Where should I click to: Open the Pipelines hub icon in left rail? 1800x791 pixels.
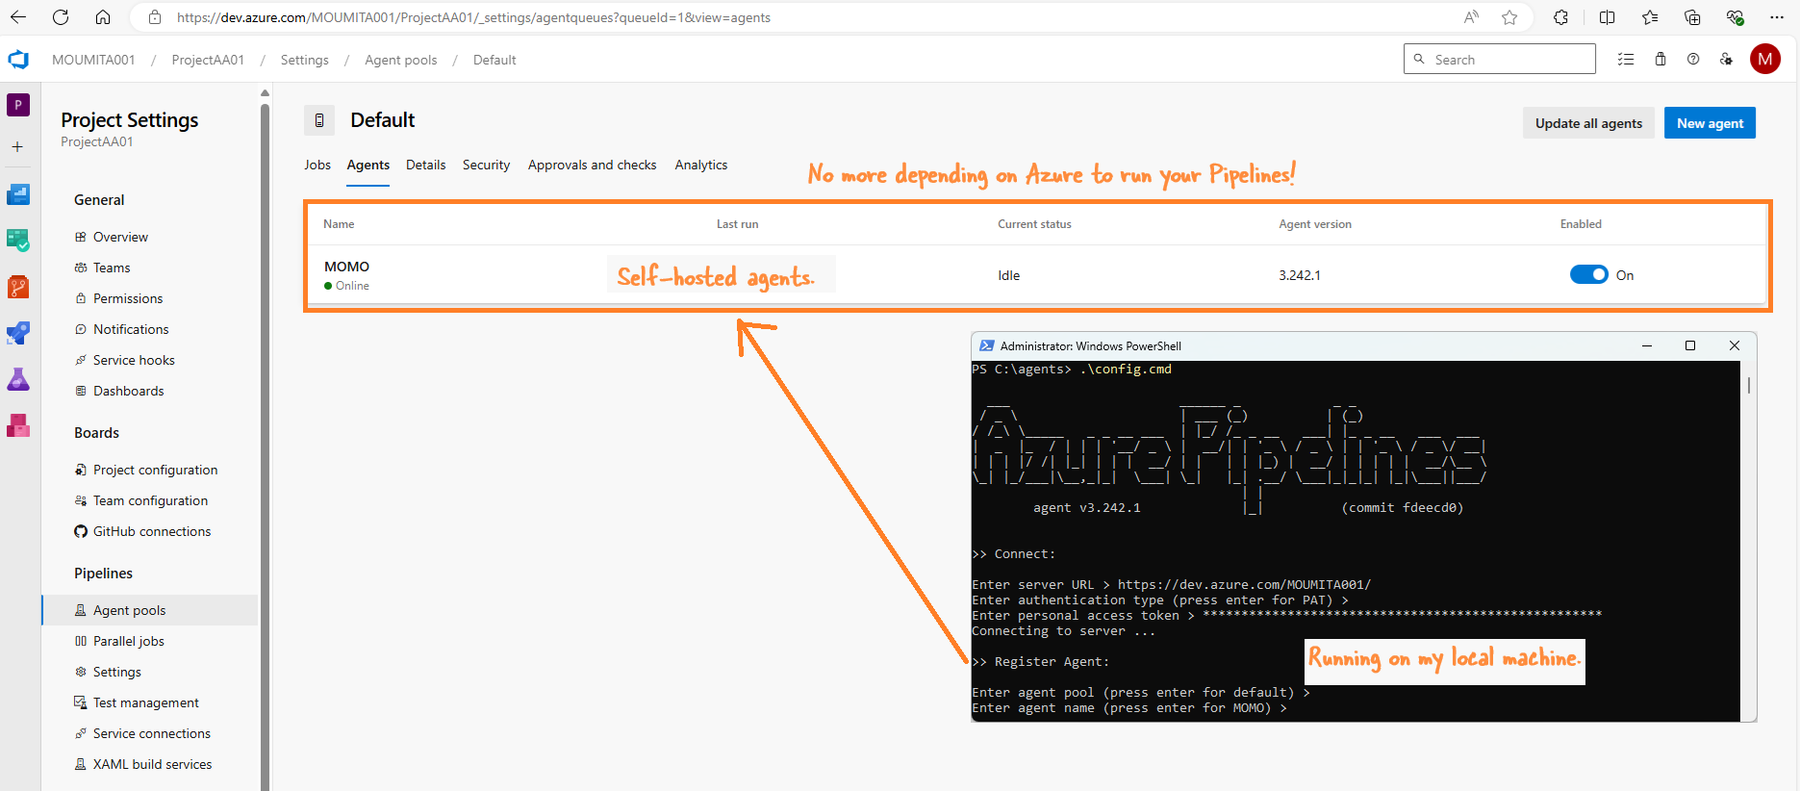point(18,333)
